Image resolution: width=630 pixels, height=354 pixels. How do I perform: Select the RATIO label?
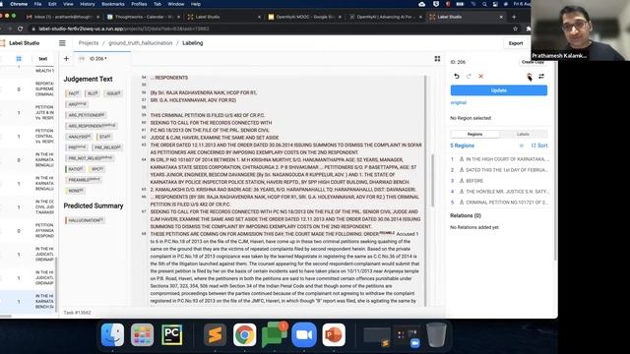75,169
